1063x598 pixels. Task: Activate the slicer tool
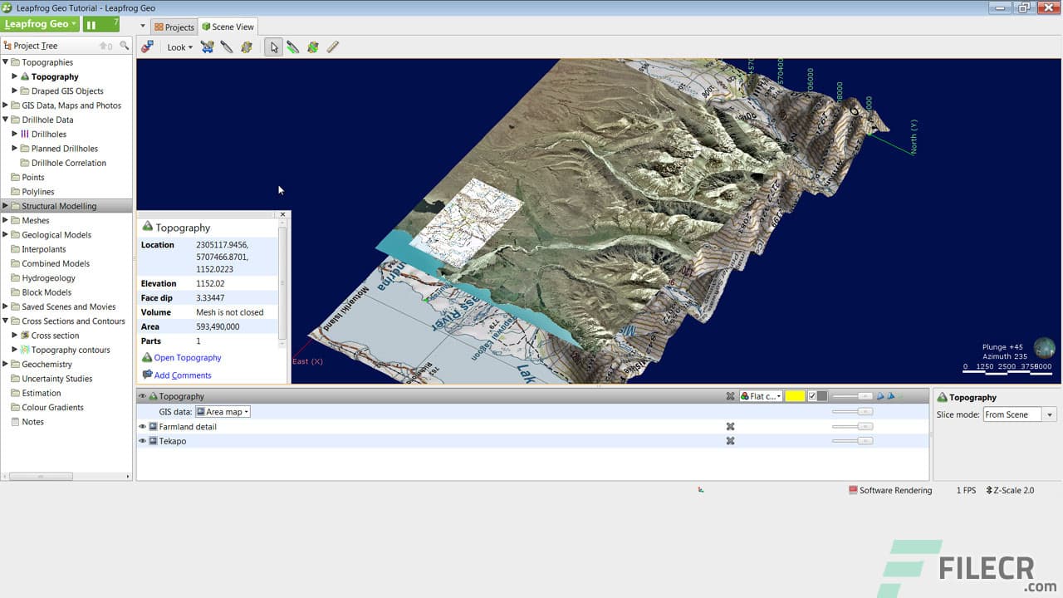tap(226, 47)
